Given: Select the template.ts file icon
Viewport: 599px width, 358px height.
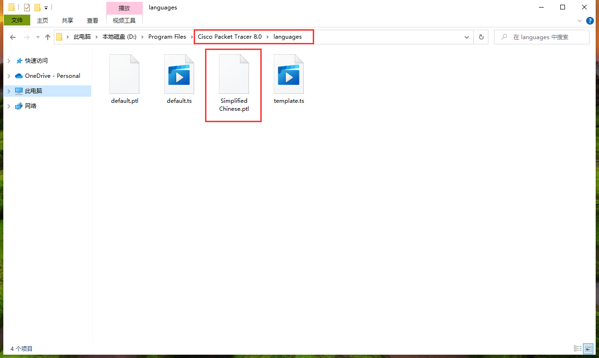Looking at the screenshot, I should 289,75.
